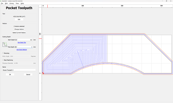Enable the Ramping checkbox
The width and height of the screenshot is (173, 103).
click(x=3, y=53)
